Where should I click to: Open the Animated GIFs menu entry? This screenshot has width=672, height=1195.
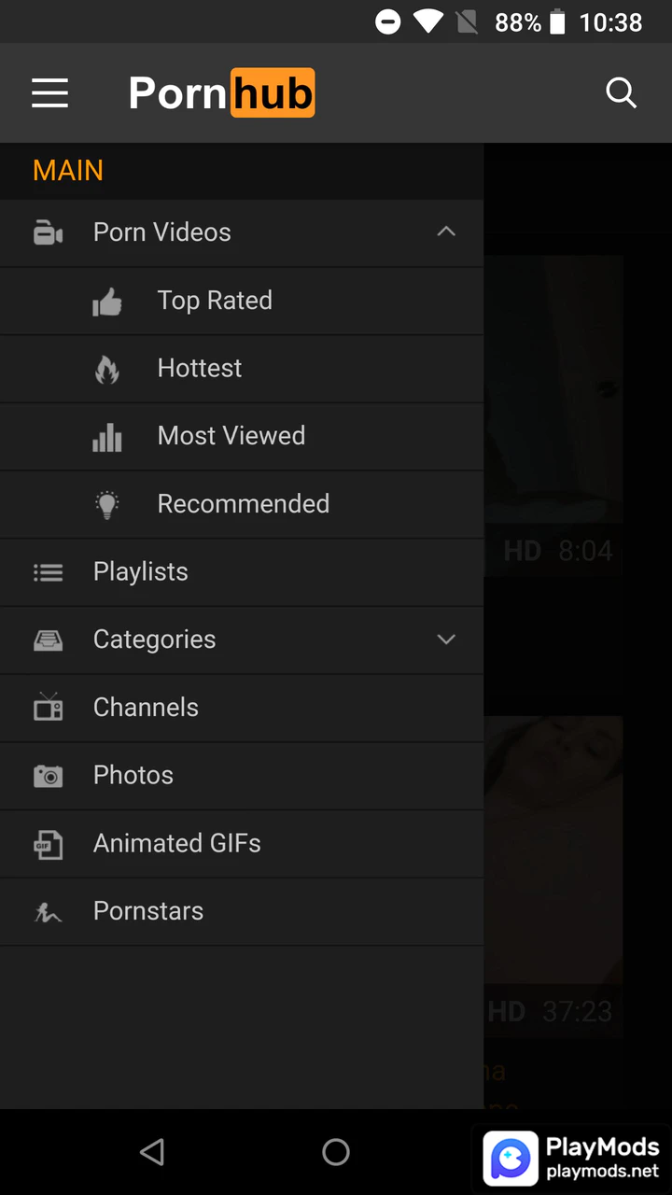[x=242, y=844]
